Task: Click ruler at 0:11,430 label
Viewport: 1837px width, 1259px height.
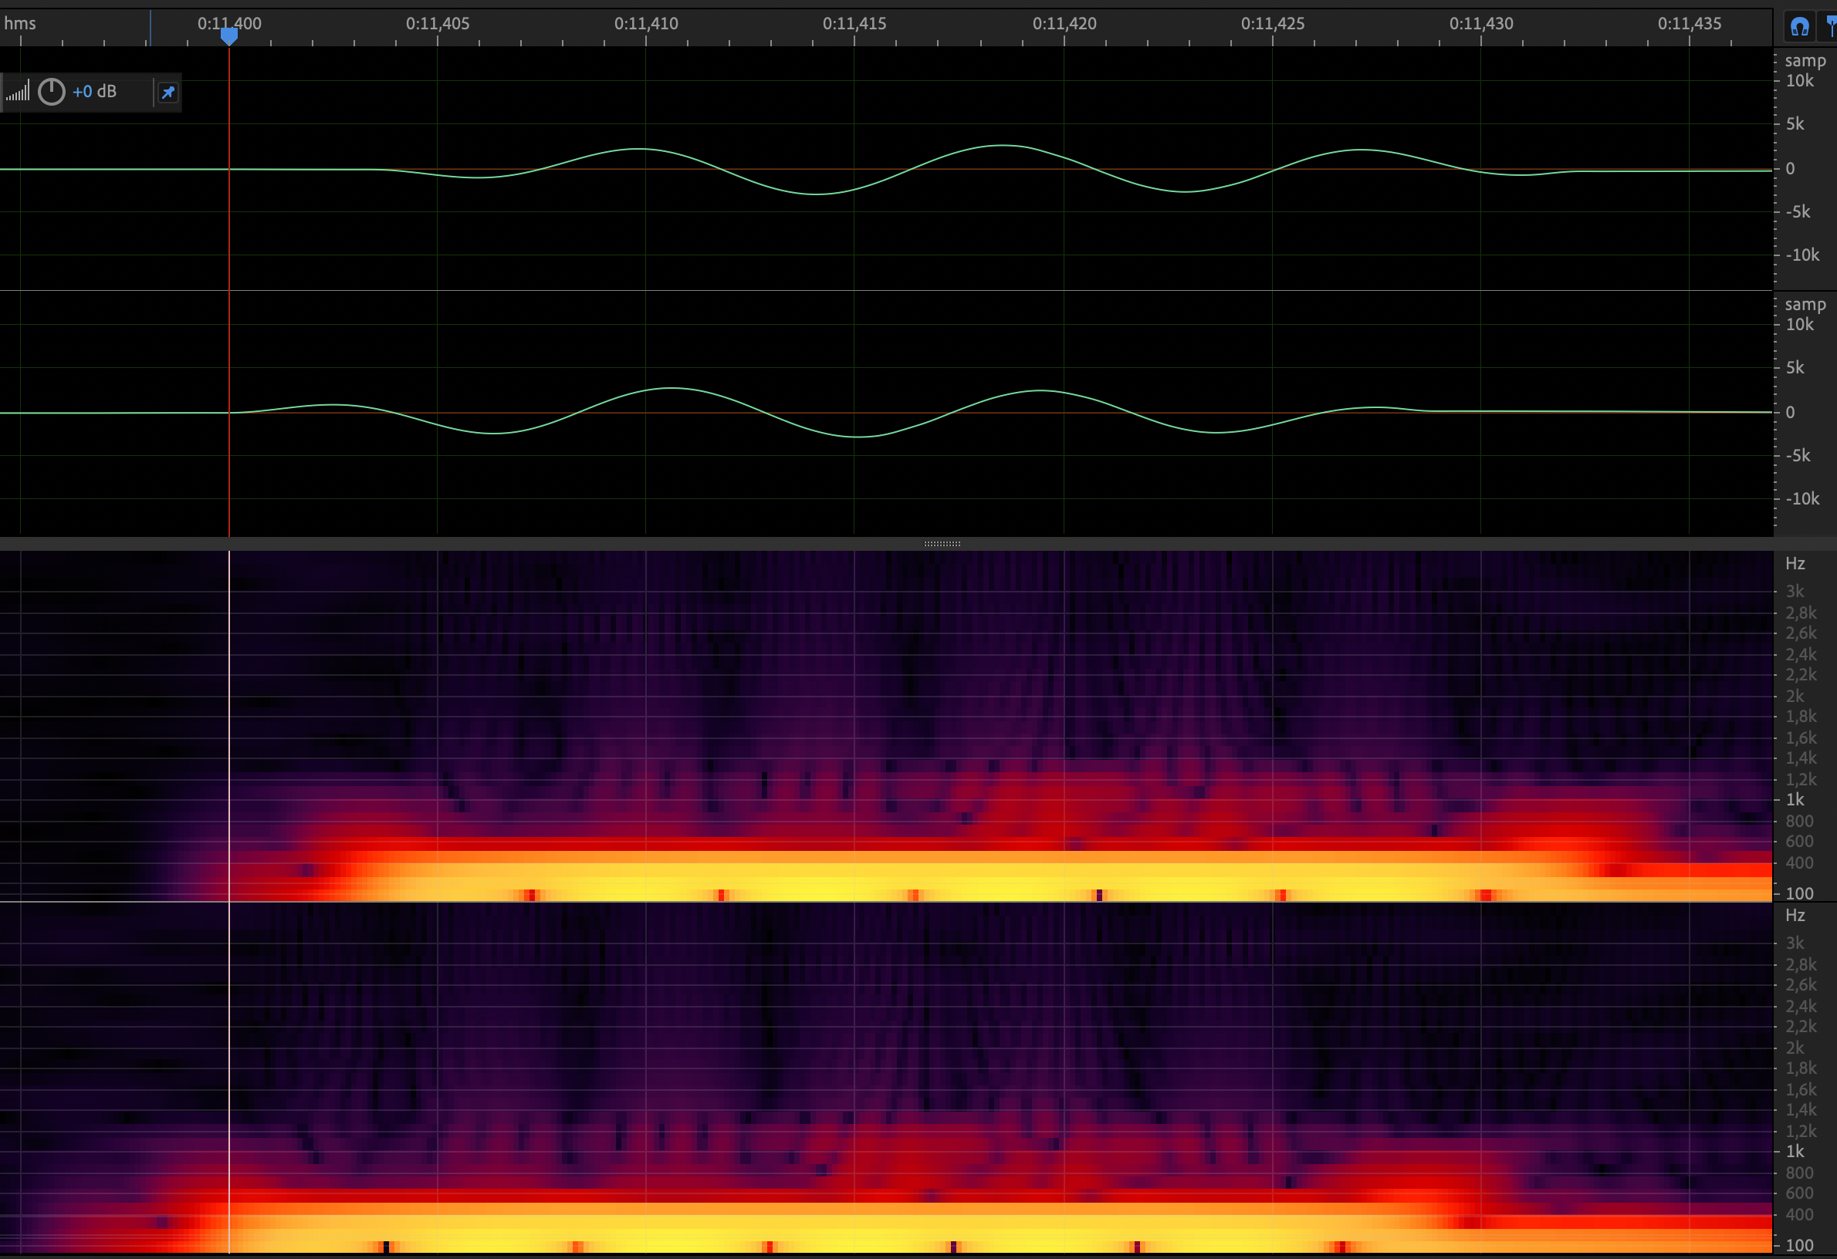Action: tap(1480, 23)
